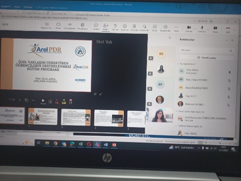Open the Daha more options menu
The image size is (241, 181).
pyautogui.click(x=176, y=28)
